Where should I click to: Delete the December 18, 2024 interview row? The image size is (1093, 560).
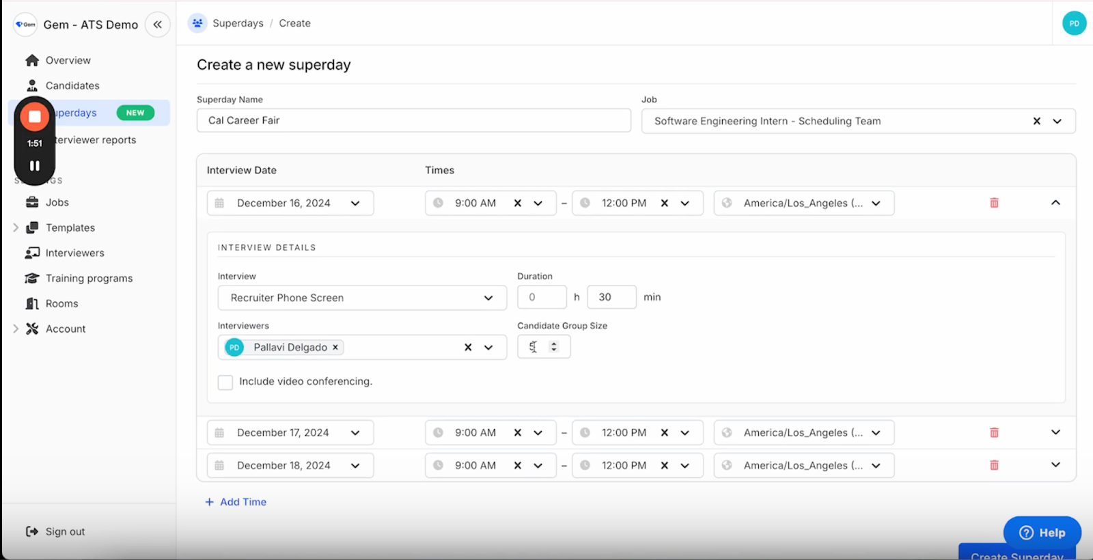(994, 465)
